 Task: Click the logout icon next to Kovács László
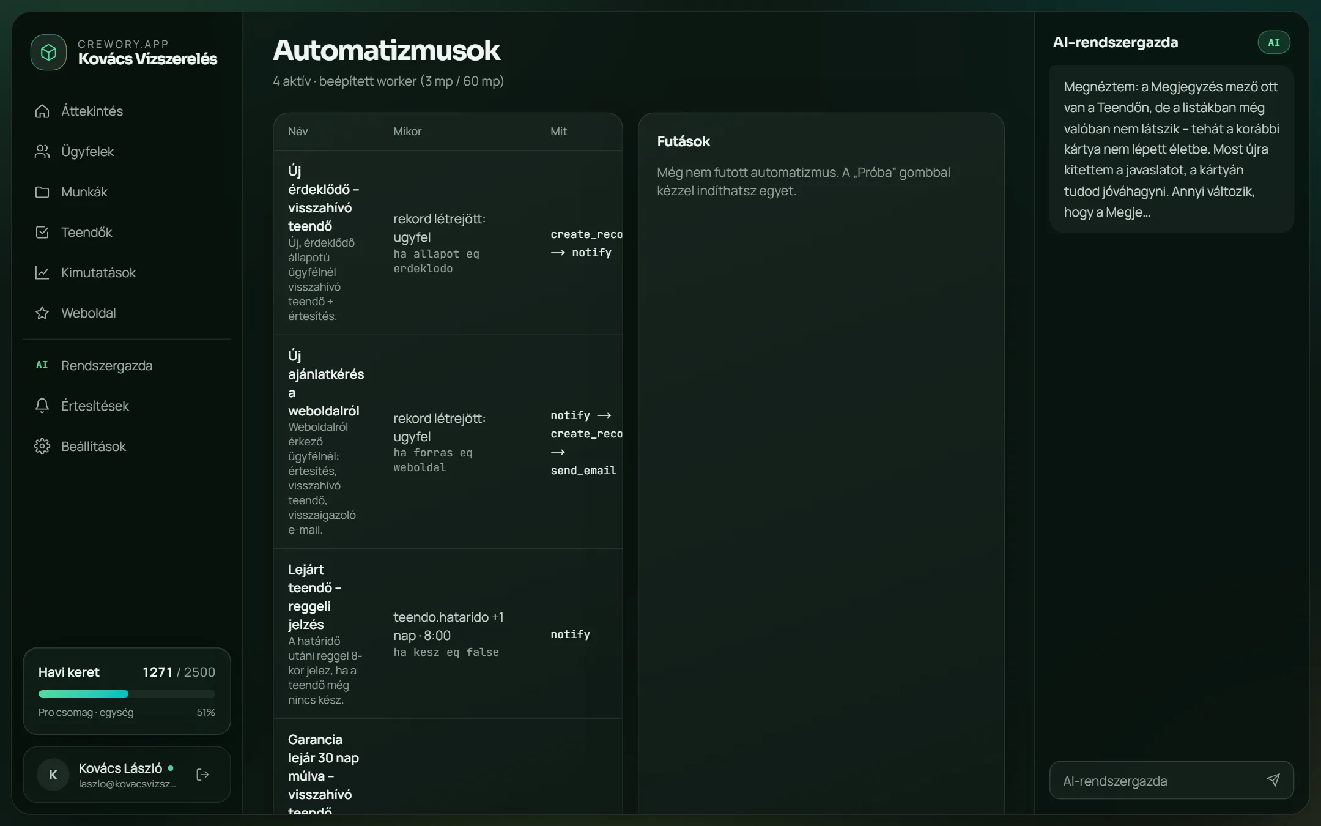pos(202,775)
